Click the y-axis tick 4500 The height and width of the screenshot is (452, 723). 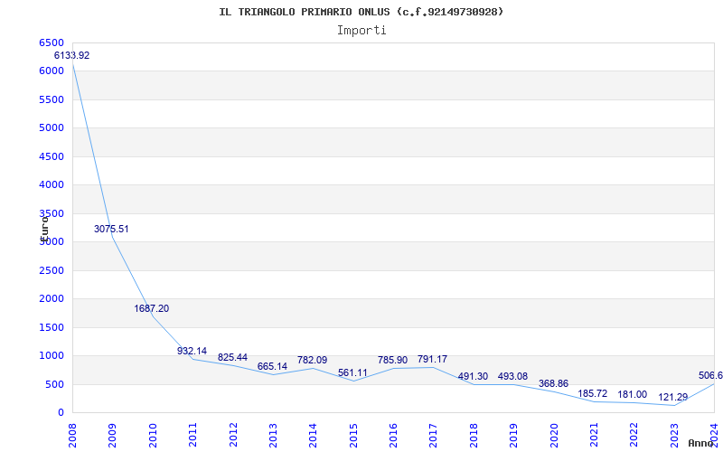tap(52, 156)
